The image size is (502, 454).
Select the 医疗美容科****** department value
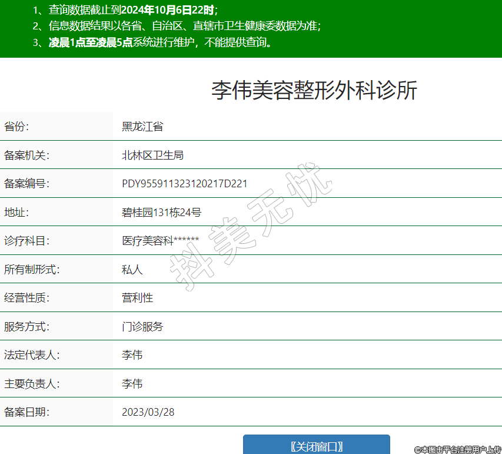pos(160,241)
